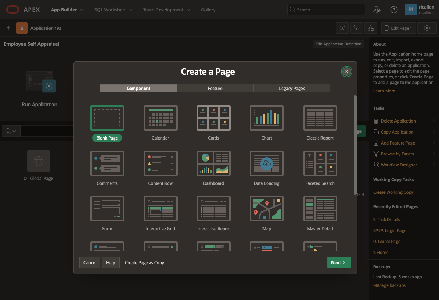
Task: Switch to the Feature tab
Action: tap(215, 88)
